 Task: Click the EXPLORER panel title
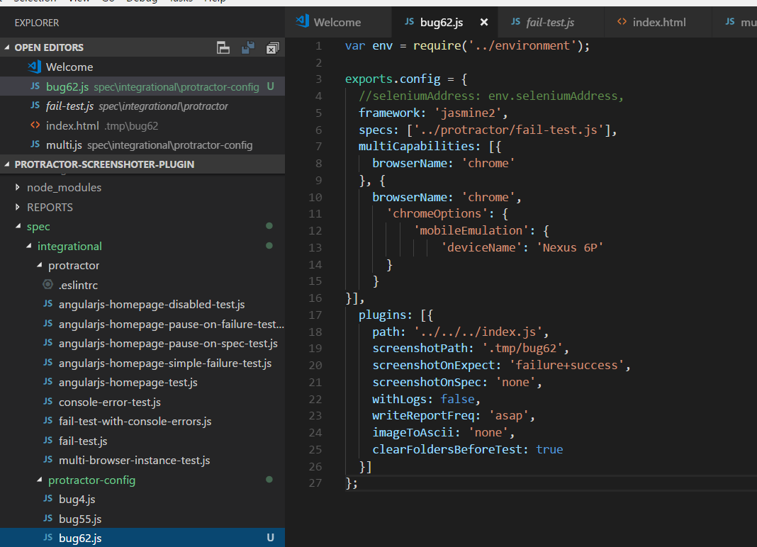tap(37, 23)
